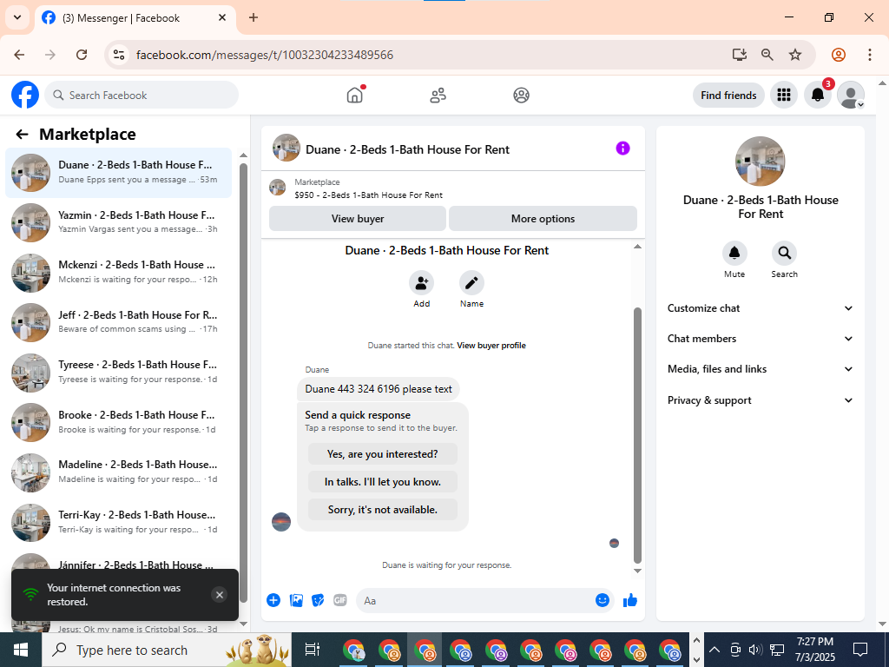Click the browser address bar URL
889x667 pixels.
[264, 55]
